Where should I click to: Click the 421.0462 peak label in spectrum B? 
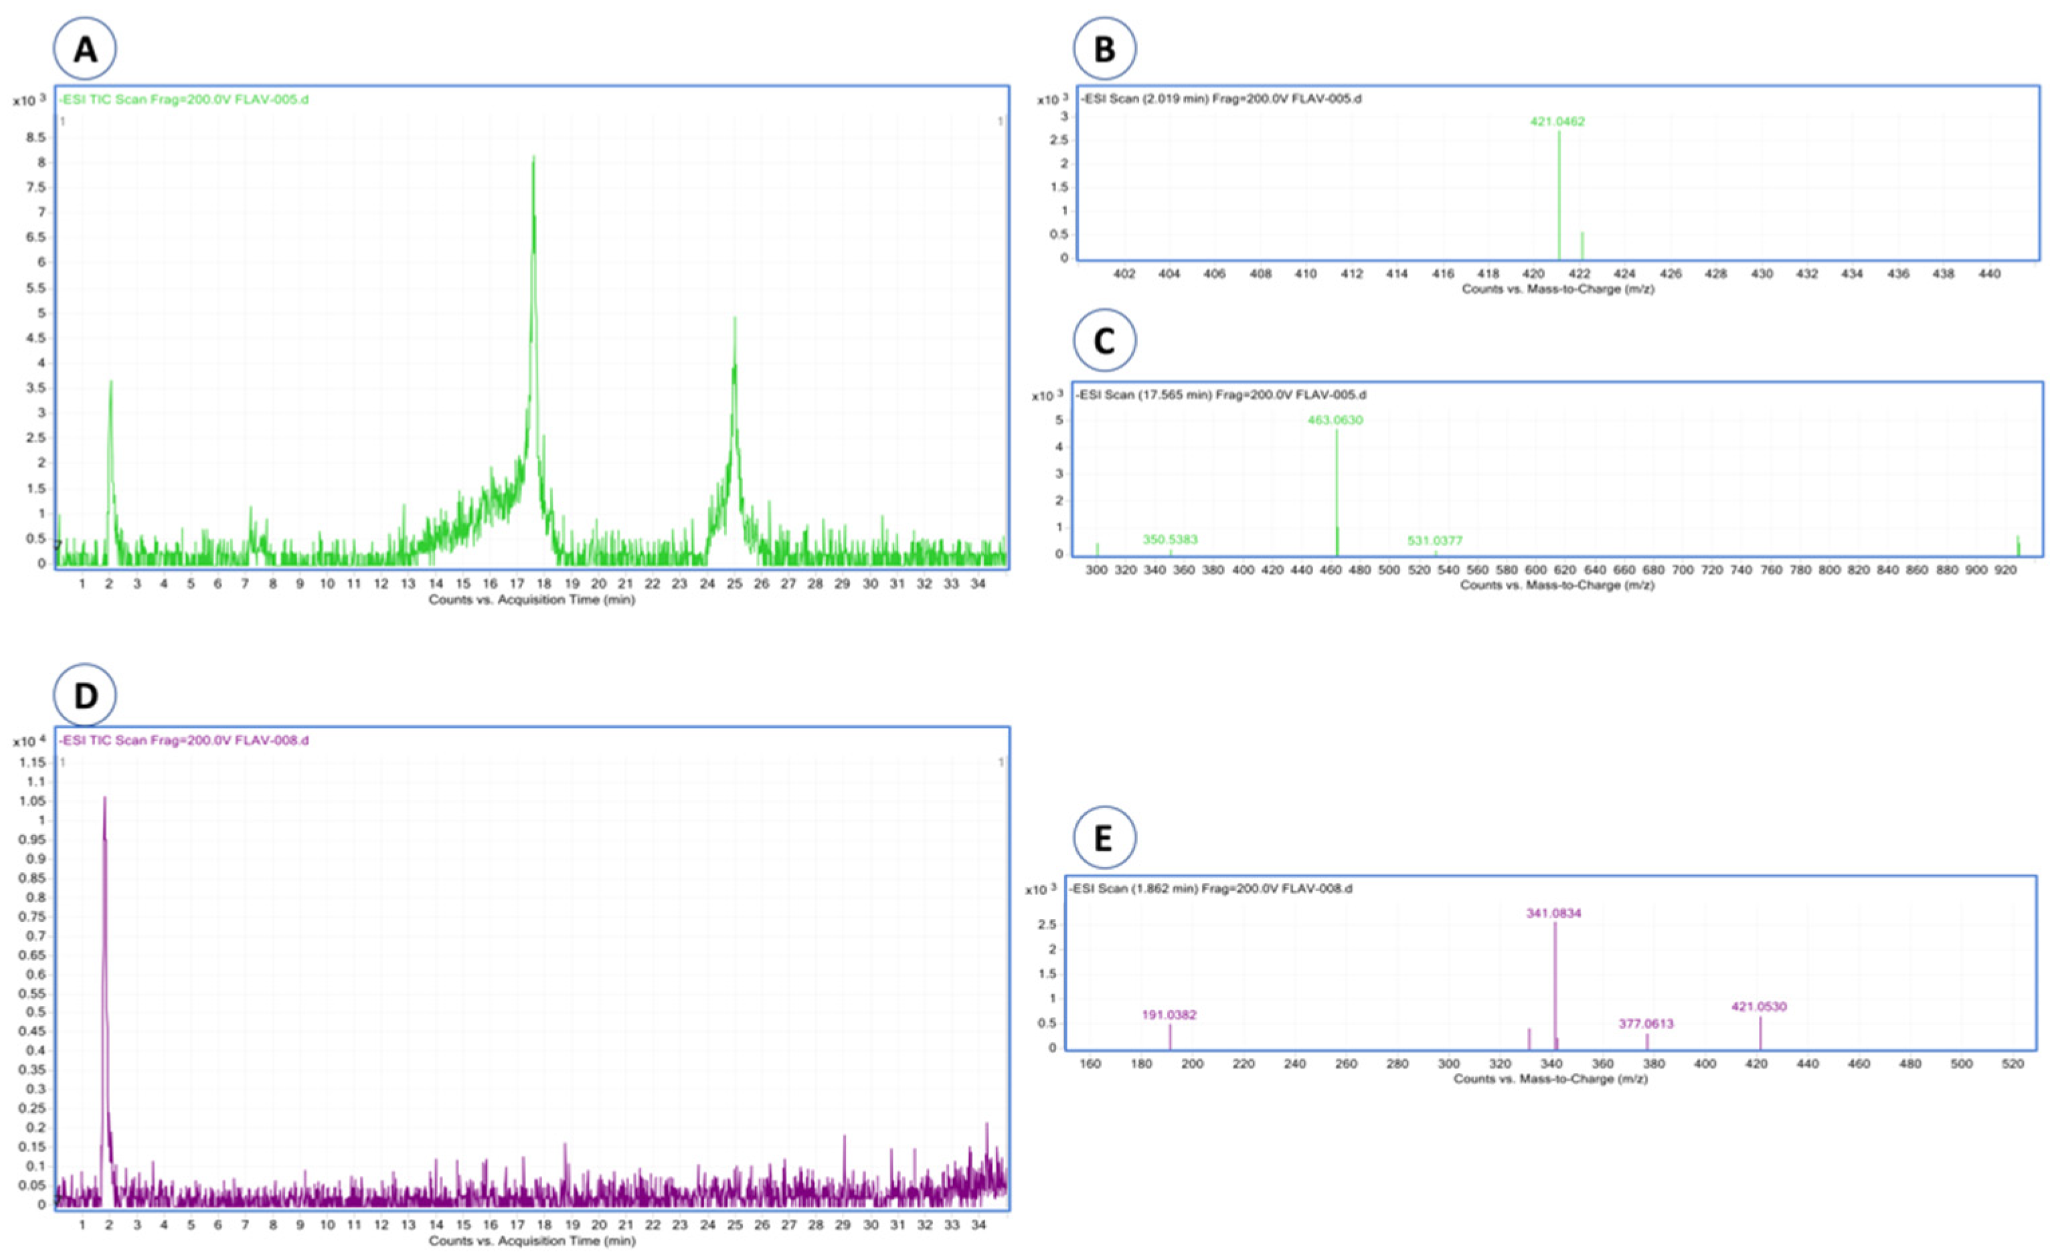click(1557, 122)
